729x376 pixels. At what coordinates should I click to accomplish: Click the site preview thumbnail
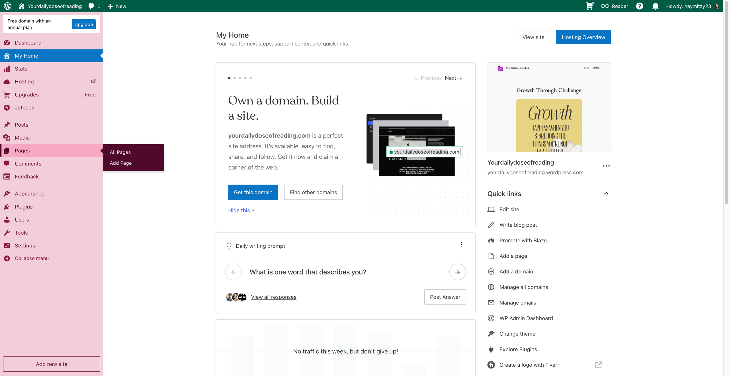(549, 107)
